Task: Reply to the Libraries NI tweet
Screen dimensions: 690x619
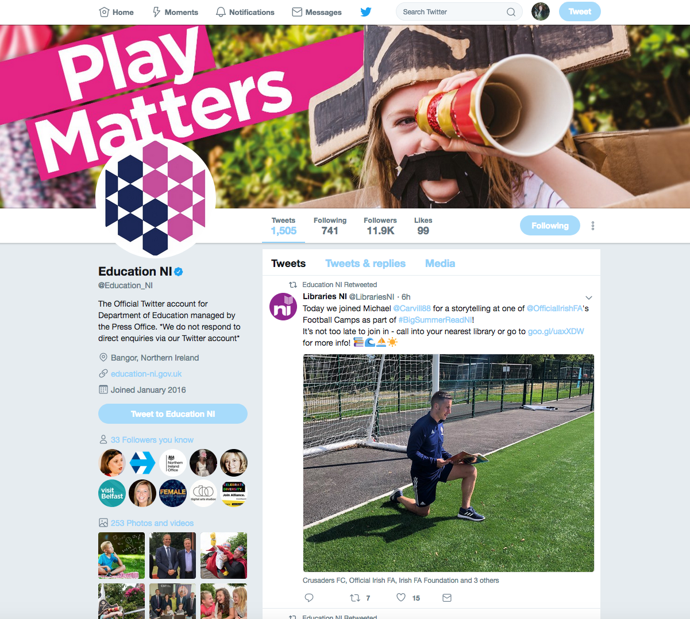Action: [x=309, y=598]
